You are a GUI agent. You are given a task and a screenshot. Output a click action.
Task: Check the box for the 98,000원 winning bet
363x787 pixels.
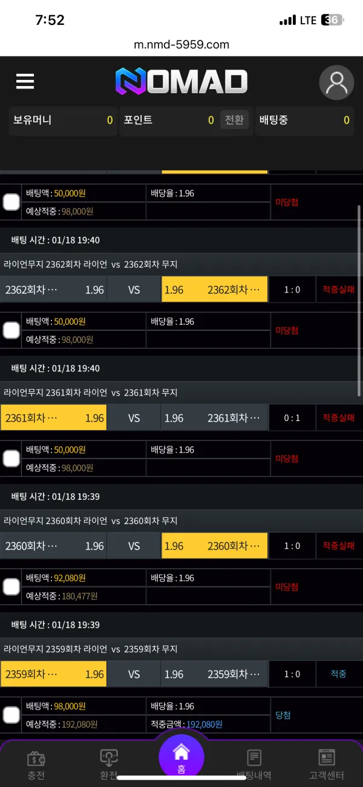[x=11, y=715]
